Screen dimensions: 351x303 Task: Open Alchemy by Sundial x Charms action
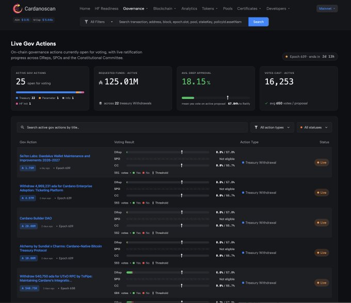tap(61, 248)
